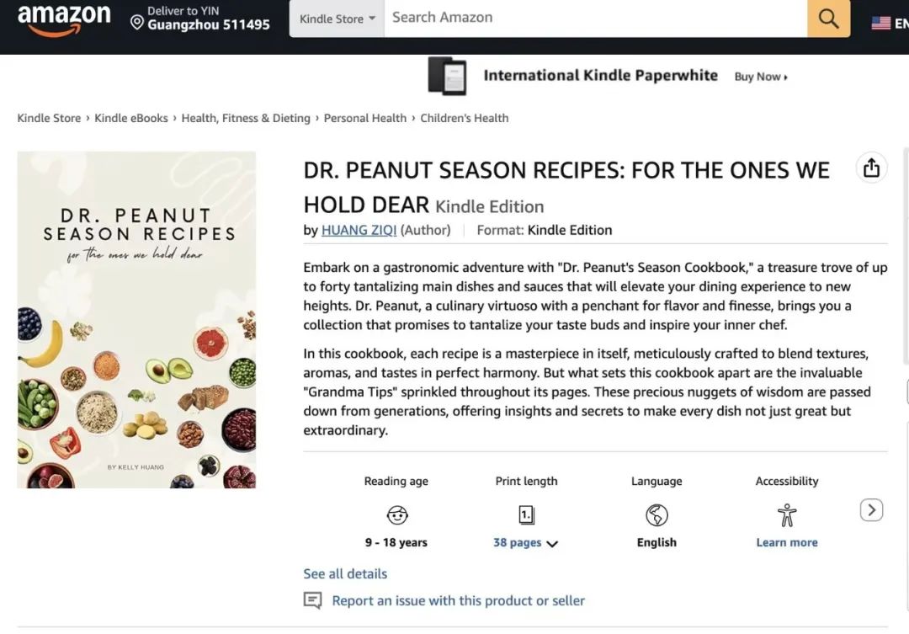Image resolution: width=909 pixels, height=634 pixels.
Task: Open the Dr. Peanut book cover image
Action: [136, 320]
